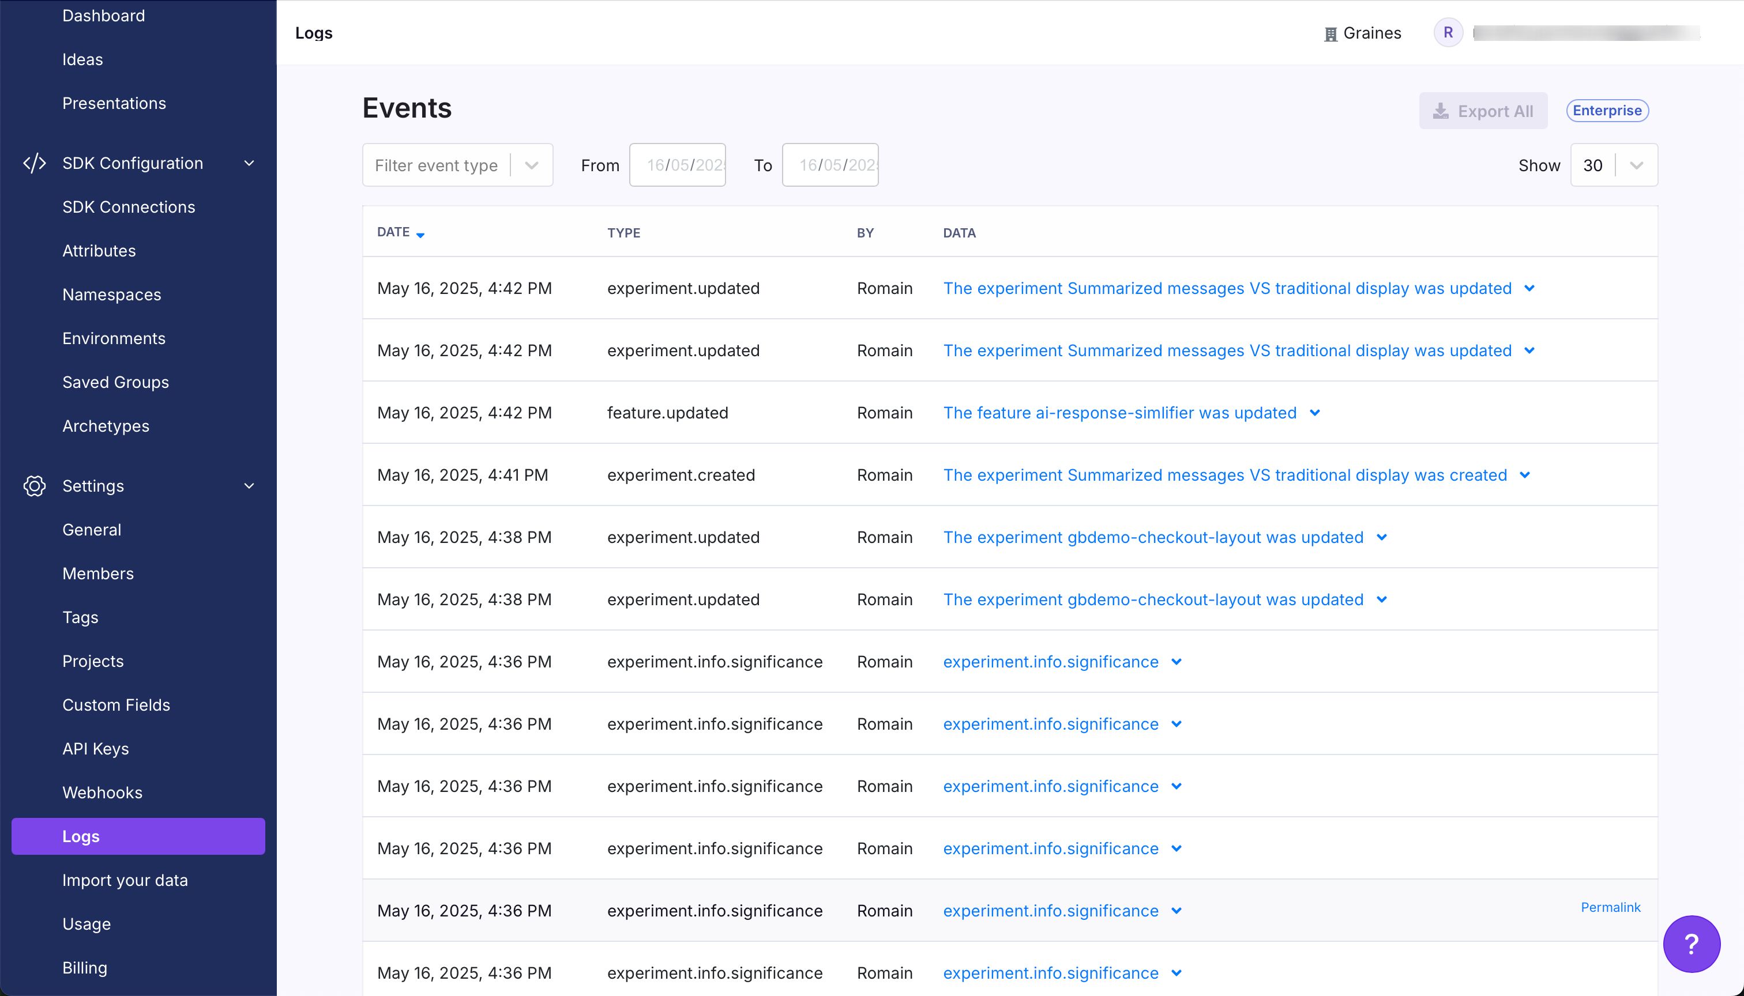Open SDK Connections page
The image size is (1744, 996).
(129, 206)
